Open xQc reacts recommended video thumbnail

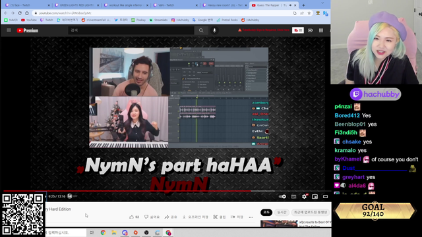[279, 224]
